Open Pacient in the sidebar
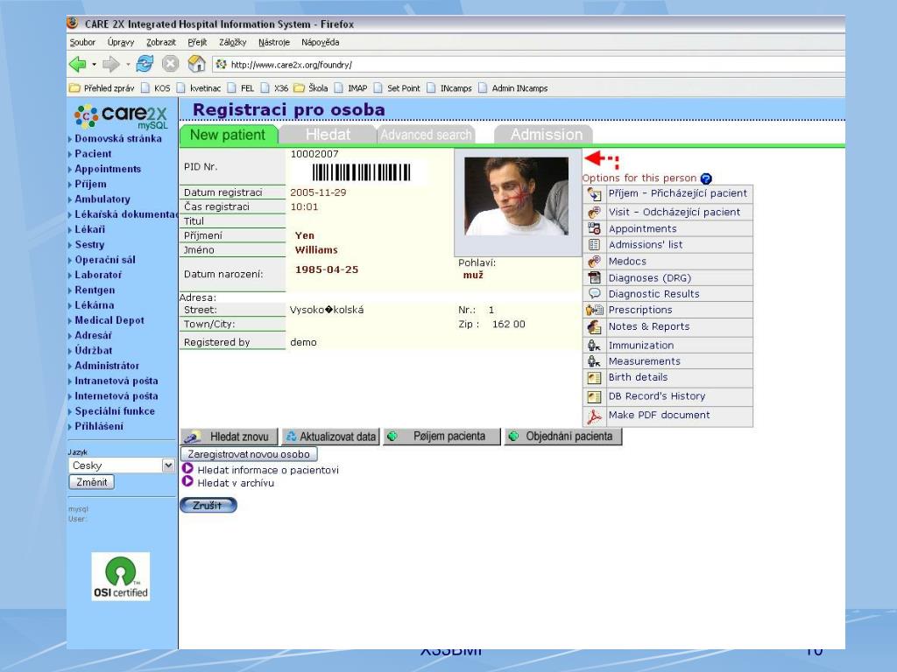Image resolution: width=897 pixels, height=672 pixels. (x=93, y=154)
